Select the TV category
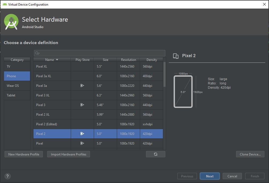269x183 pixels. point(17,66)
